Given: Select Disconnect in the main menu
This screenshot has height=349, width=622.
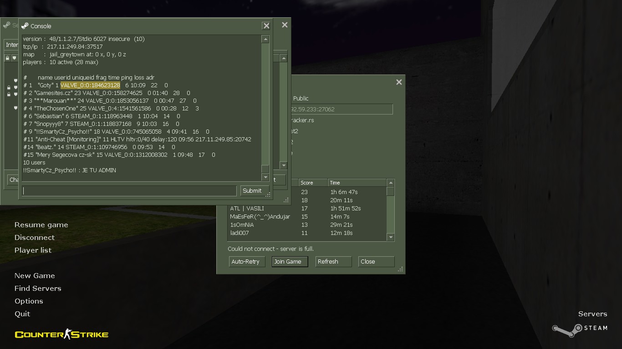Looking at the screenshot, I should coord(34,238).
